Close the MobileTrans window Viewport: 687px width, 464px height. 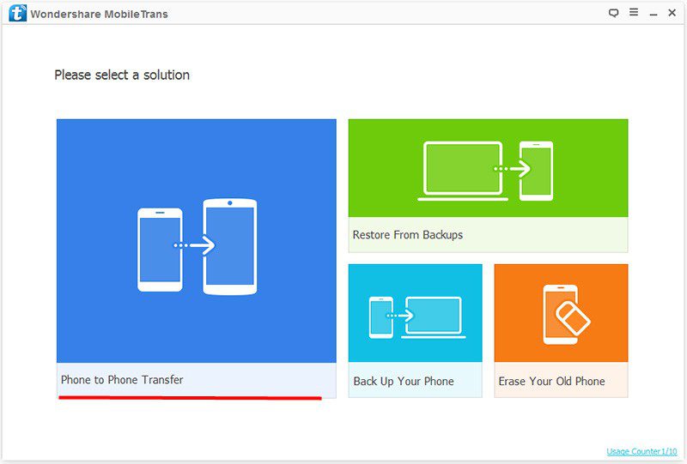pyautogui.click(x=672, y=13)
